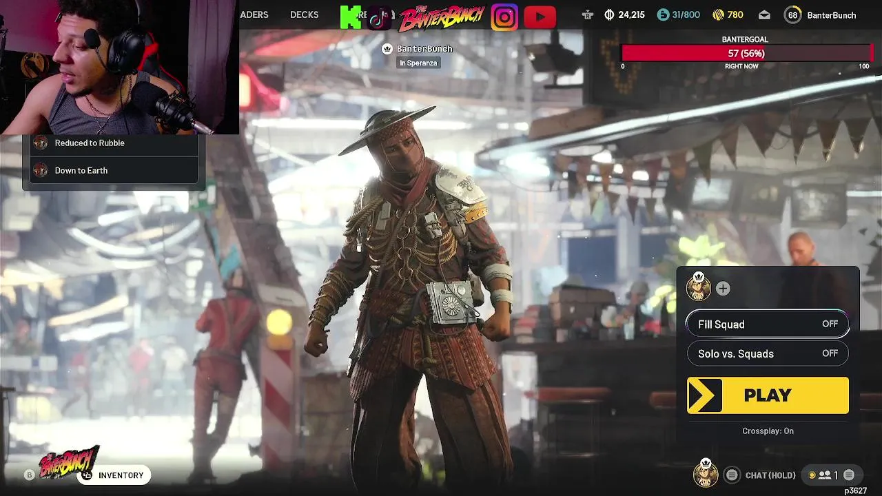The width and height of the screenshot is (882, 496).
Task: Invite a squad member with plus icon
Action: point(723,289)
